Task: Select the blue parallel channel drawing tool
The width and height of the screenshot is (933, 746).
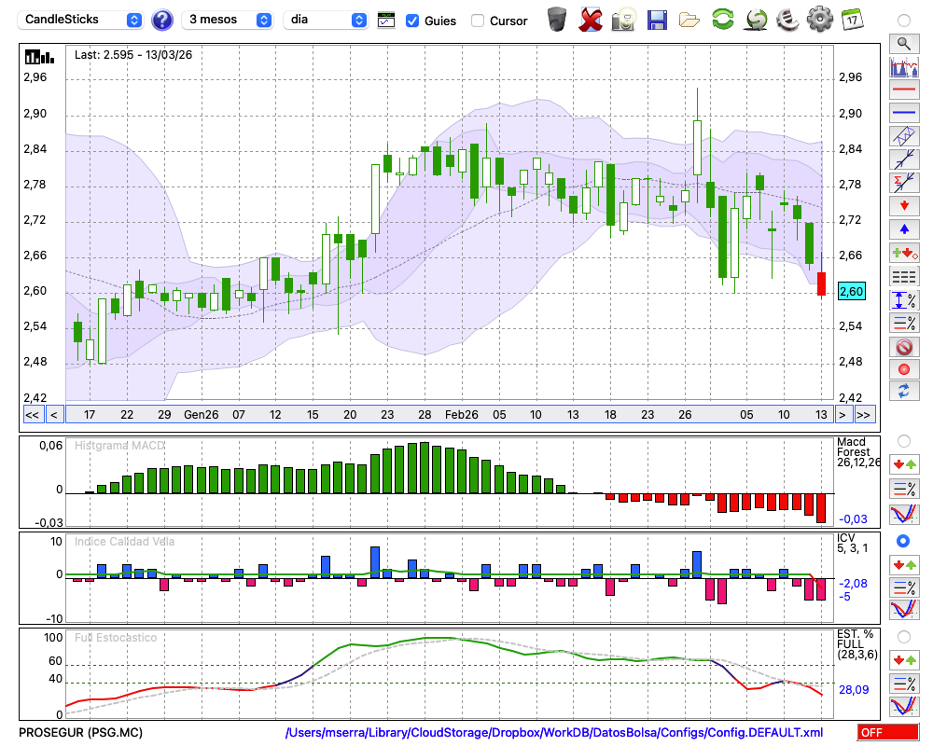Action: 904,136
